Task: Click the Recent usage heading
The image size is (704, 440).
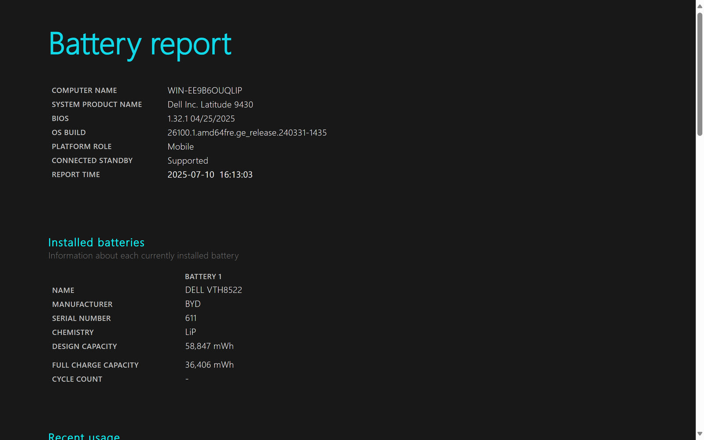Action: (x=84, y=436)
